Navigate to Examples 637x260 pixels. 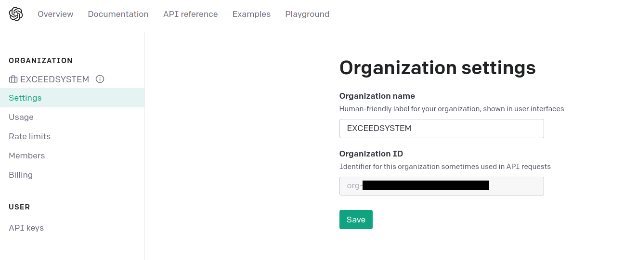pyautogui.click(x=251, y=14)
